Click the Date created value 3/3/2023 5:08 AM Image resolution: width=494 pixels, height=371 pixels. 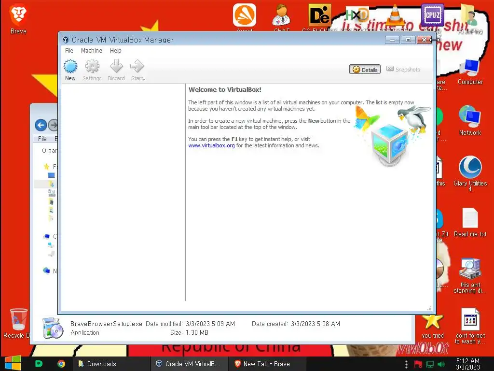coord(316,324)
